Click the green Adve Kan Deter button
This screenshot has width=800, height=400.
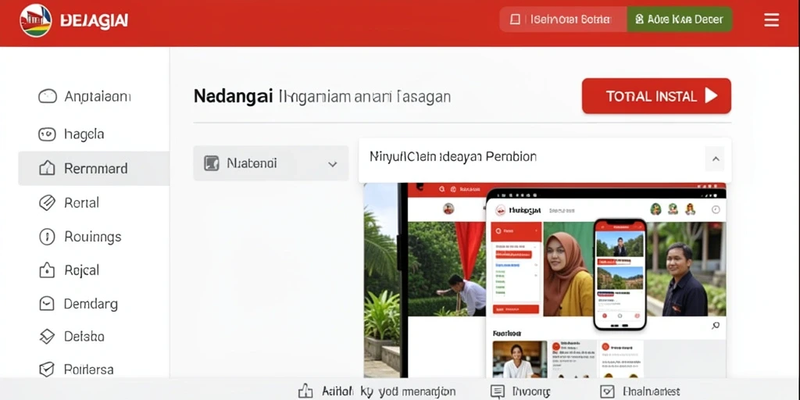click(x=679, y=20)
